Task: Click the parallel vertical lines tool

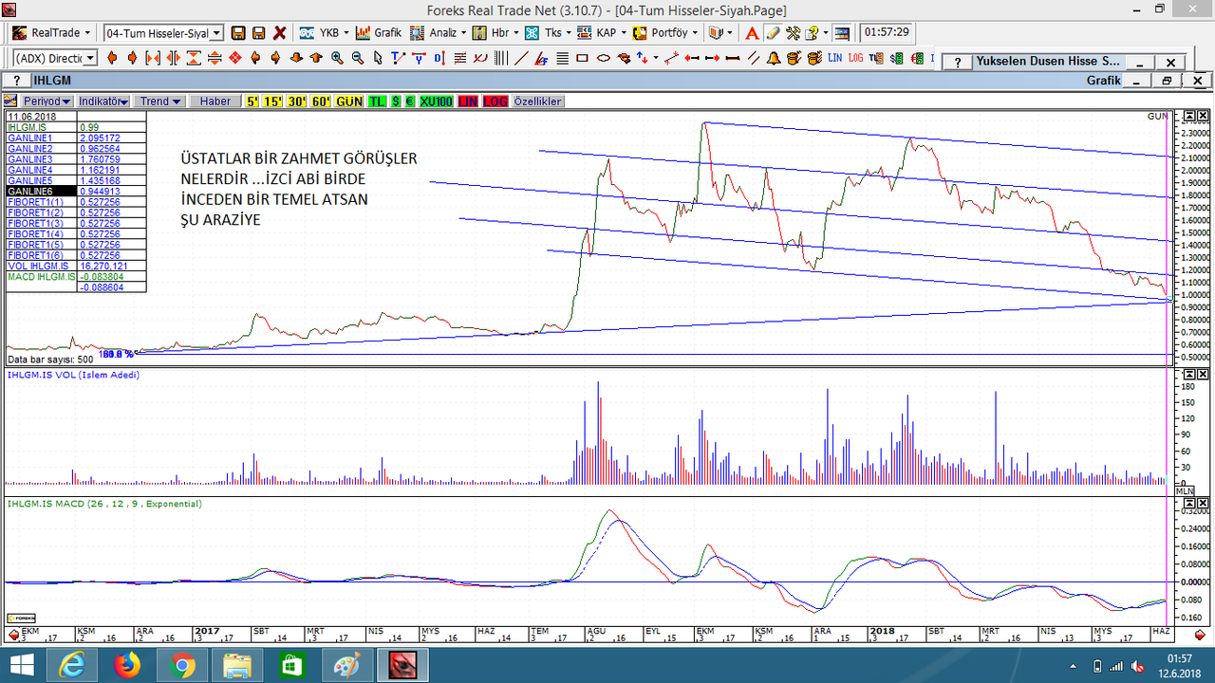Action: click(501, 58)
